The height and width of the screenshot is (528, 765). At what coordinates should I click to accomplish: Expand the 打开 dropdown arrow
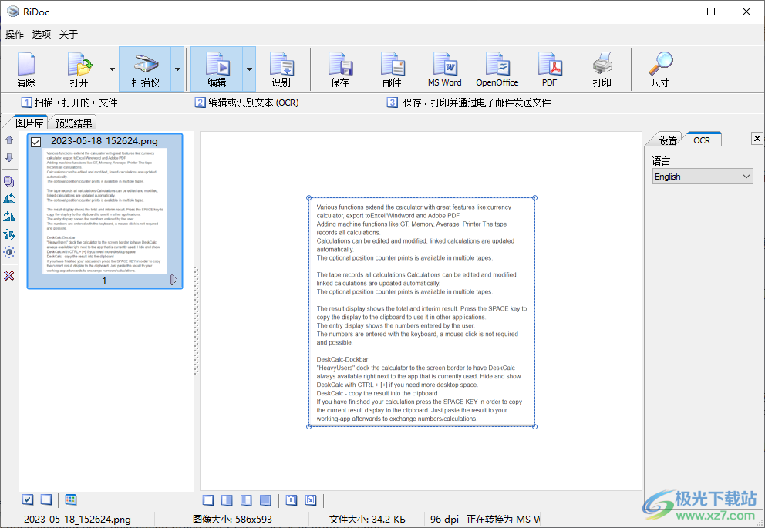coord(113,69)
